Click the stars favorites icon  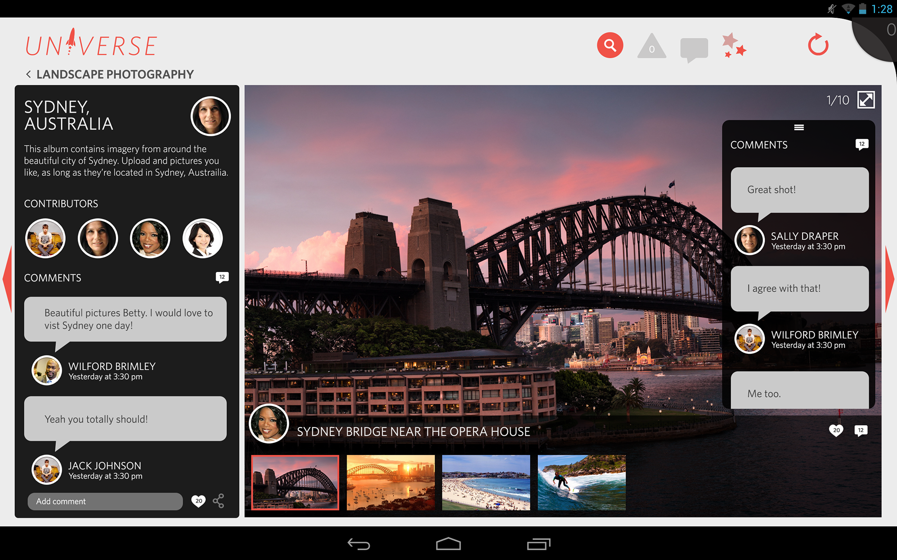(x=733, y=46)
